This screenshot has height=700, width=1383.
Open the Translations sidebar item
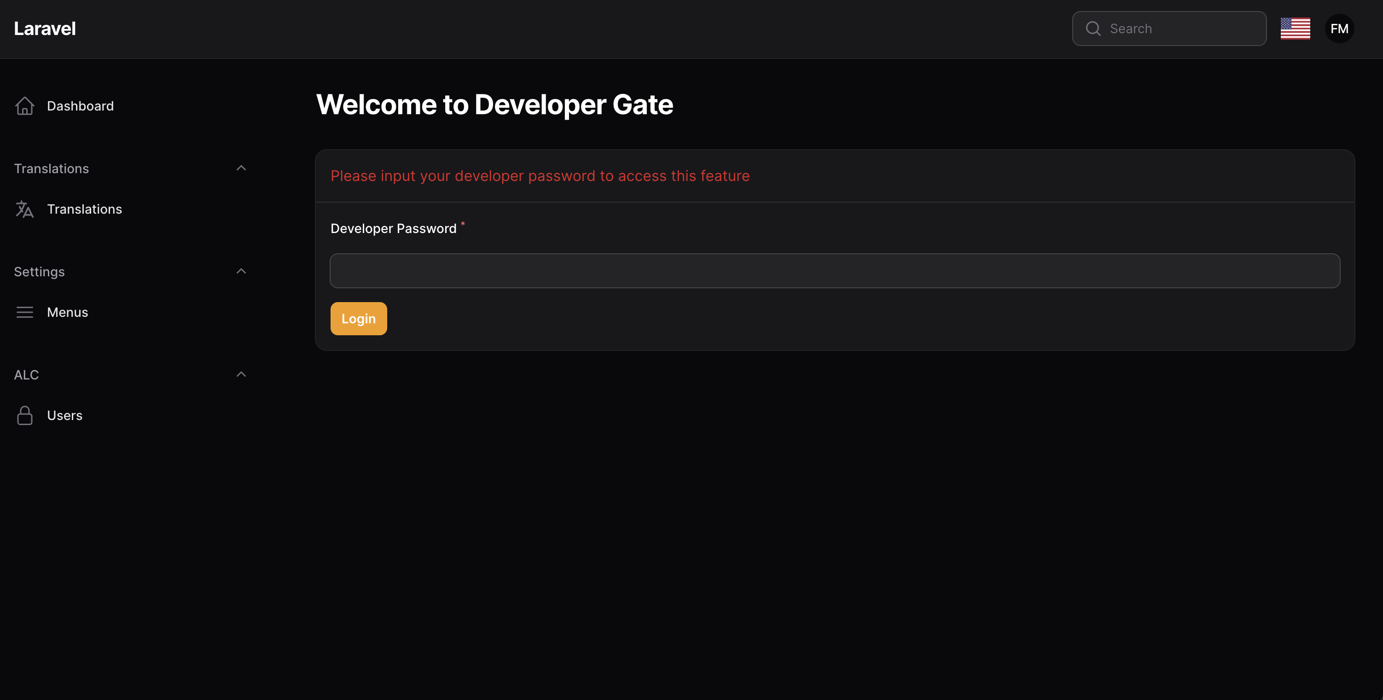coord(84,209)
